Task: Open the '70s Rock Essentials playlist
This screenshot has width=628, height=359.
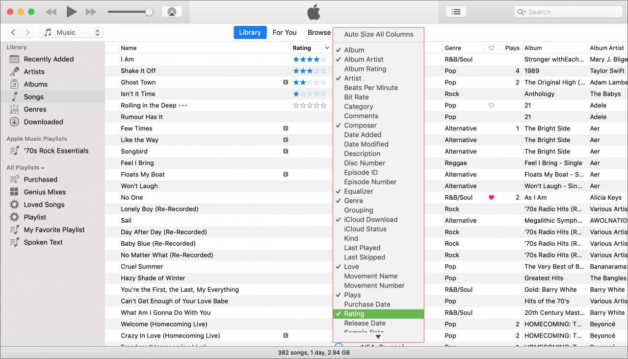Action: [56, 151]
